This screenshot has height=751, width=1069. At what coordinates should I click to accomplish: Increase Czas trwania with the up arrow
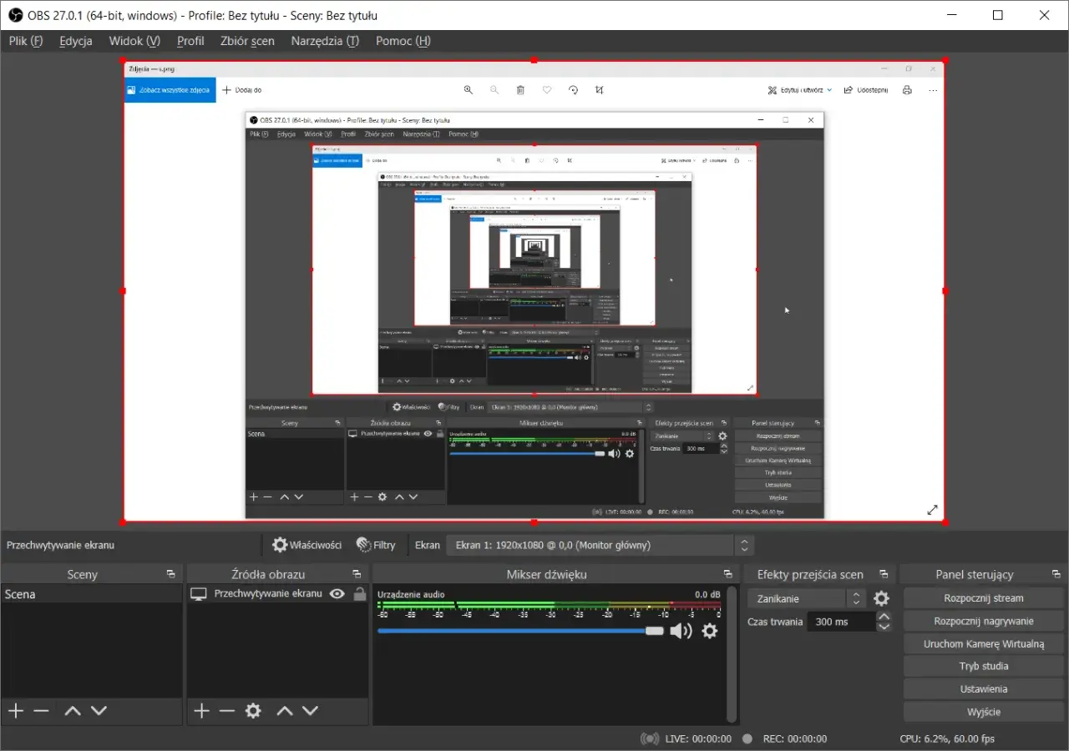tap(884, 617)
